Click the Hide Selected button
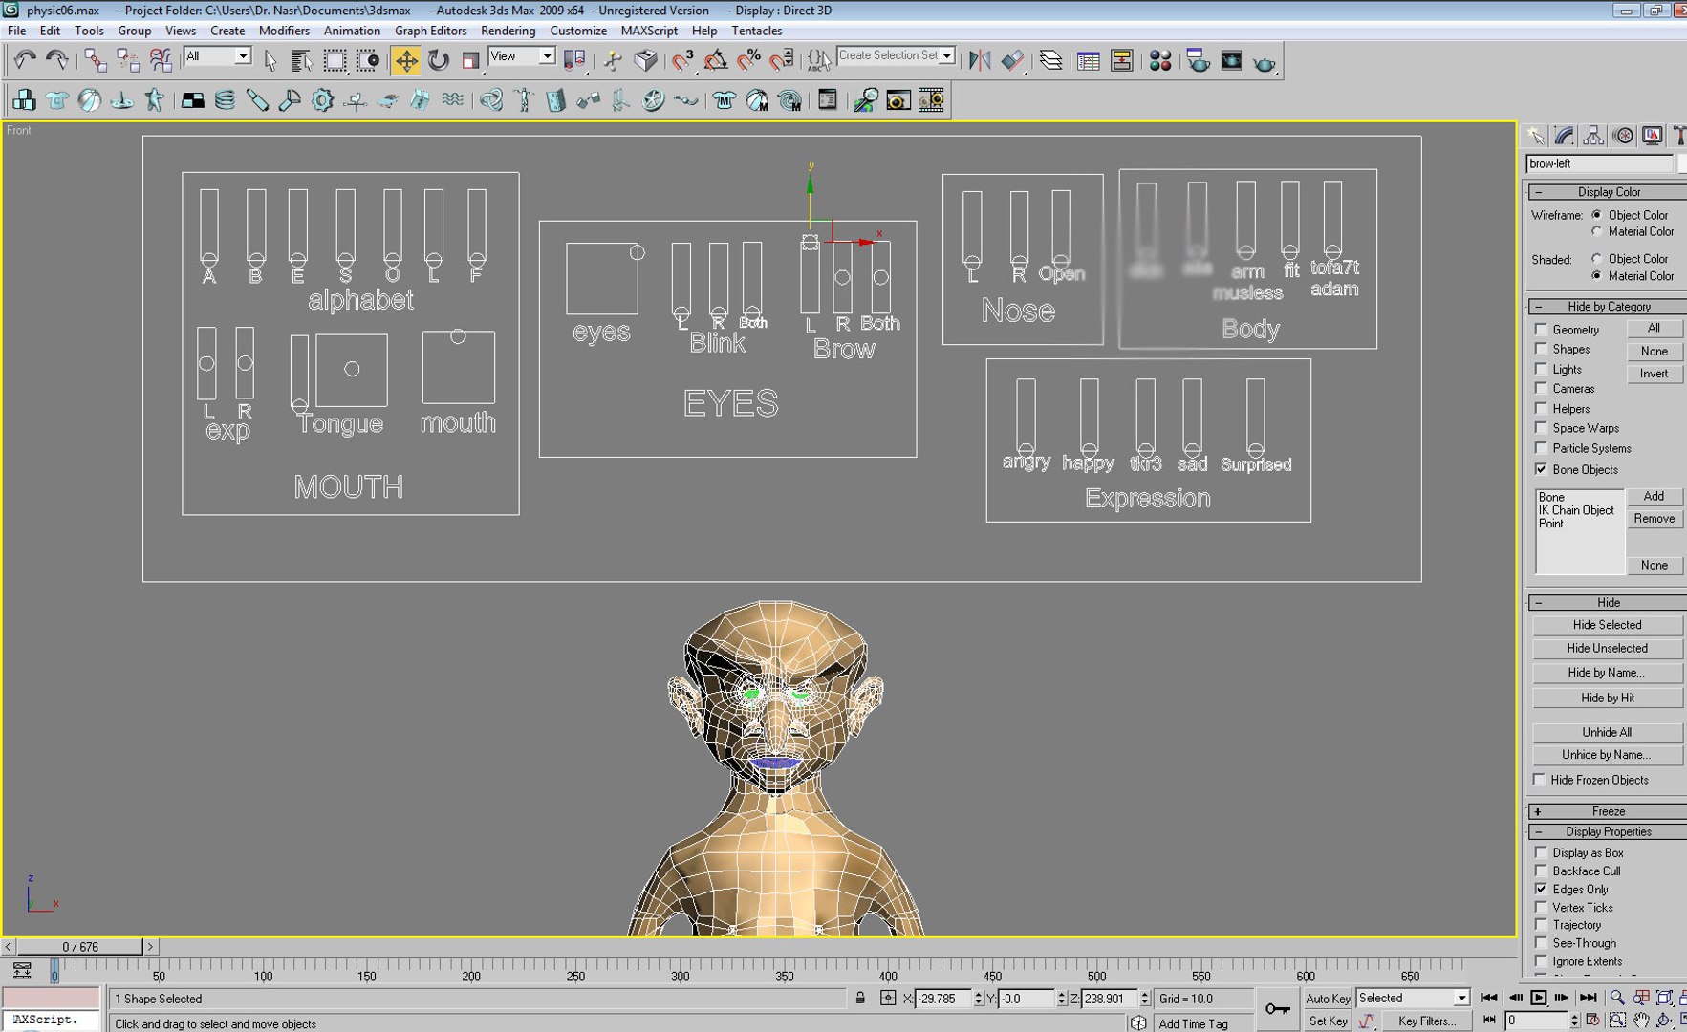Image resolution: width=1687 pixels, height=1032 pixels. pyautogui.click(x=1607, y=625)
